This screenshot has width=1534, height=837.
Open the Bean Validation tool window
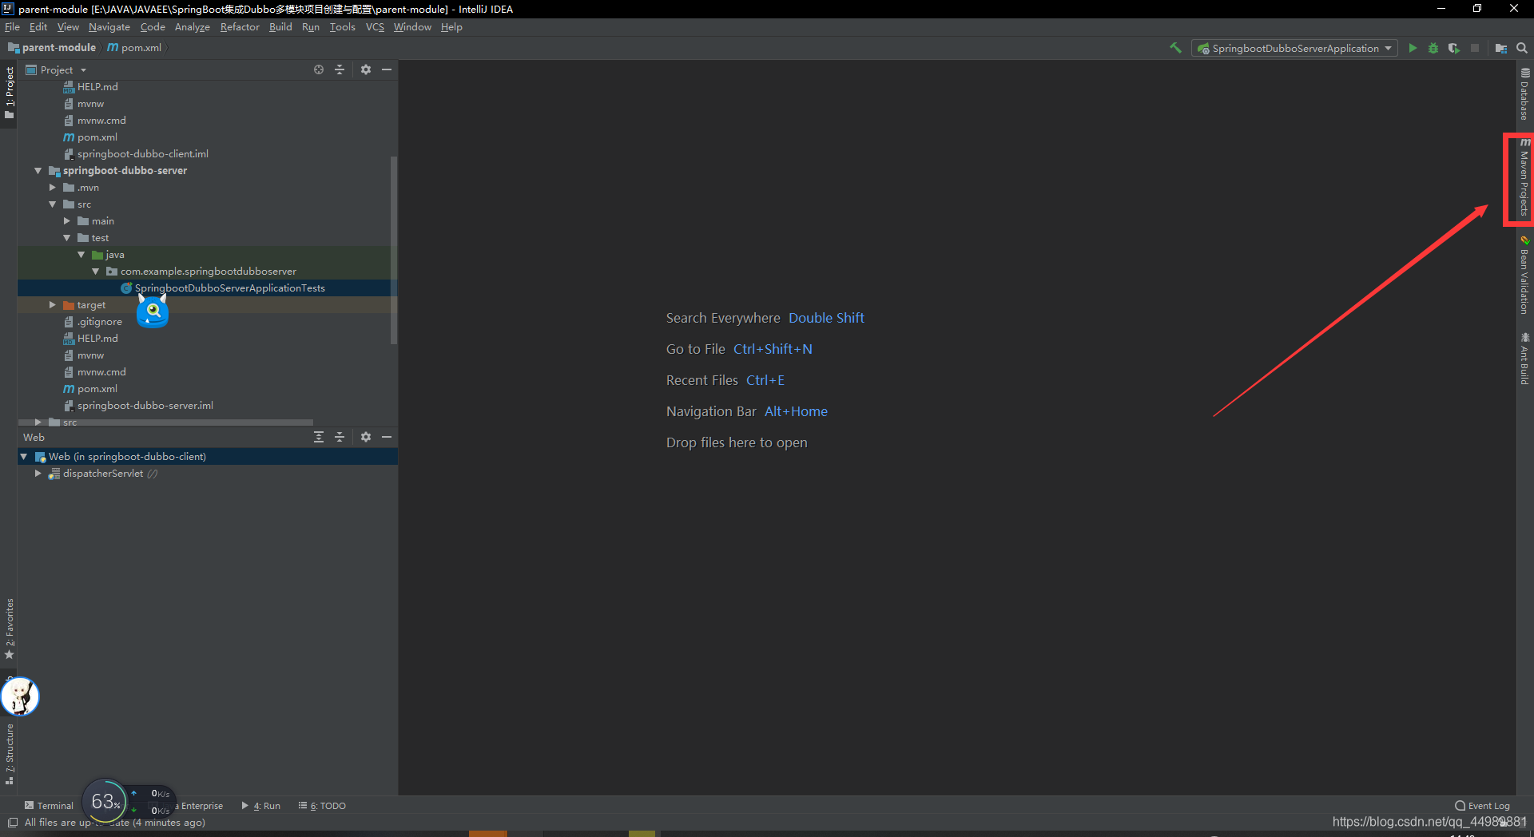point(1524,275)
